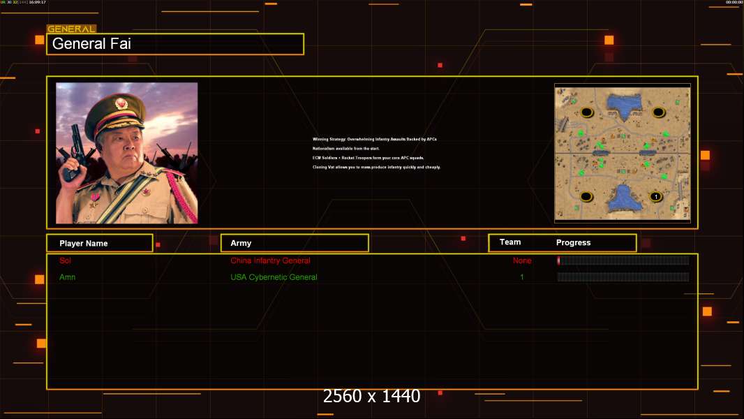This screenshot has height=419, width=744.
Task: Click the General Fai portrait image
Action: 126,153
